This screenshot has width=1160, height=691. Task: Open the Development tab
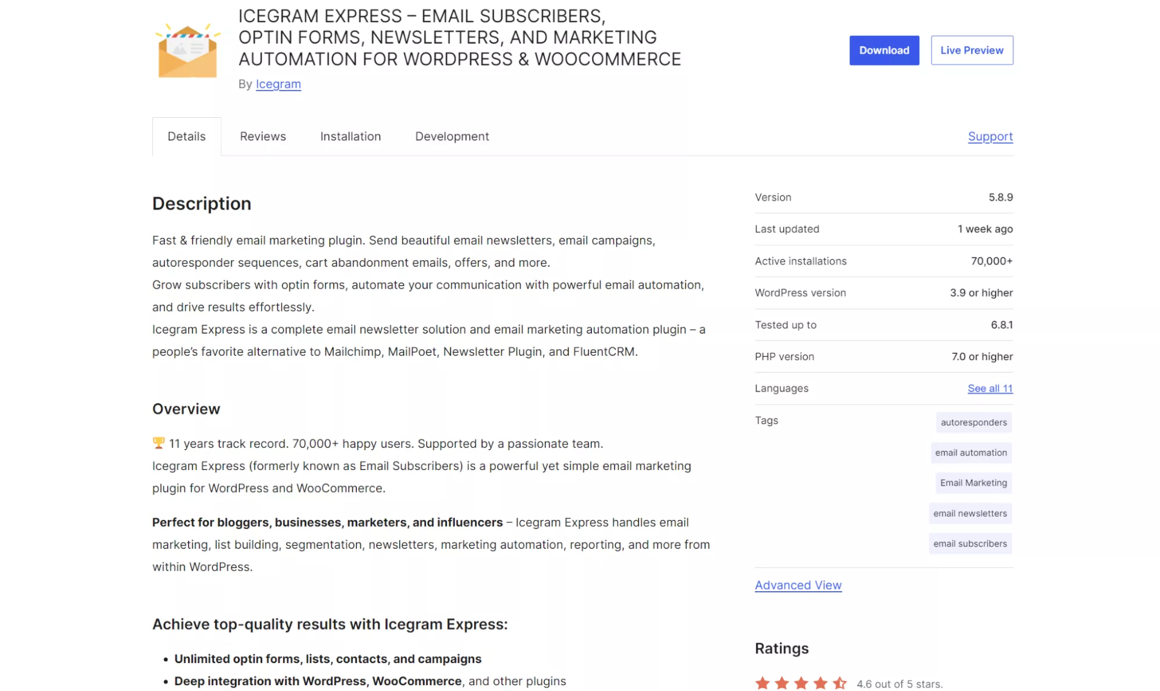point(452,136)
